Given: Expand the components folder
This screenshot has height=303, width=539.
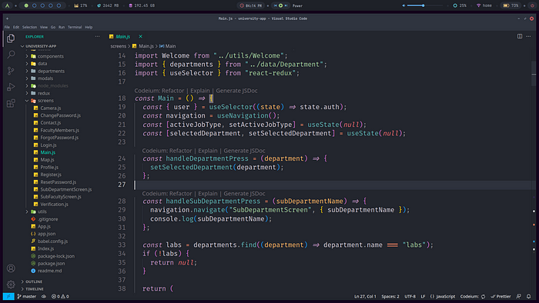Looking at the screenshot, I should pos(51,56).
